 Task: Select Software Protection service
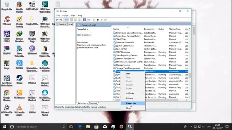[x=151, y=43]
